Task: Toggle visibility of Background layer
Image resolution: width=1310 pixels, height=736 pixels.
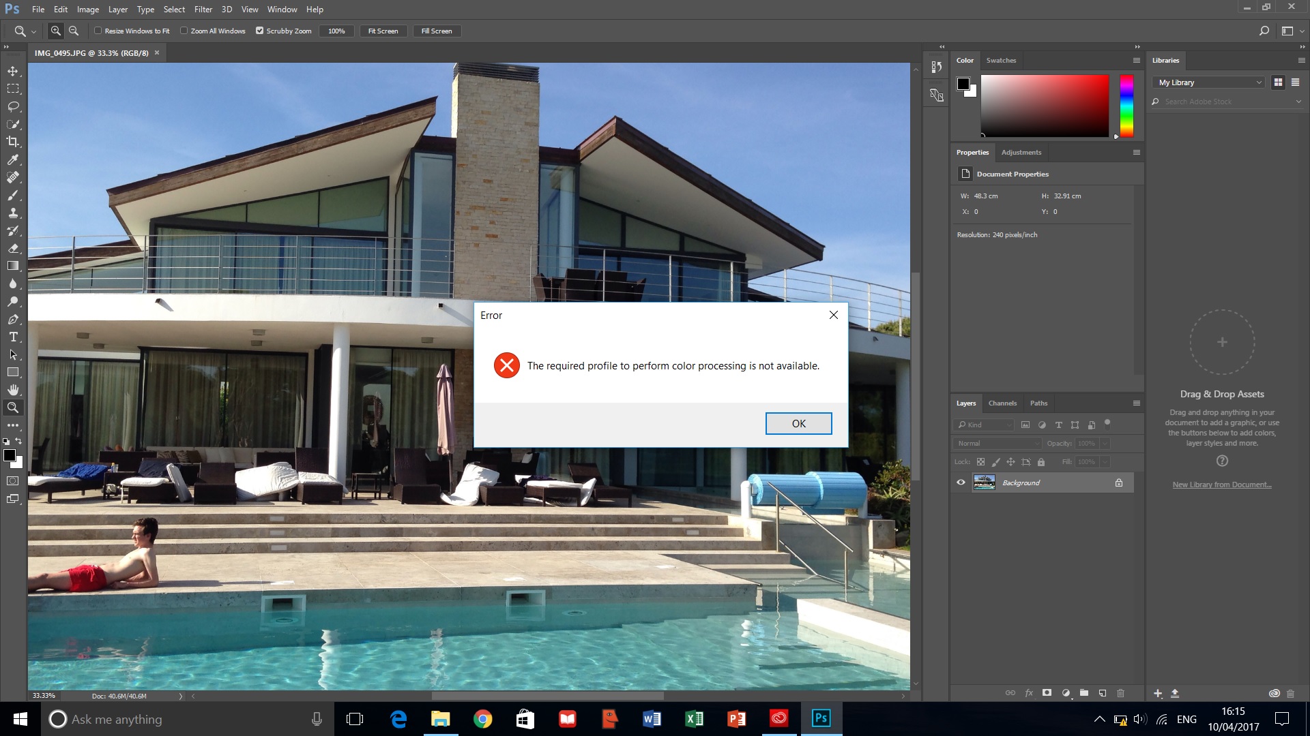Action: point(960,482)
